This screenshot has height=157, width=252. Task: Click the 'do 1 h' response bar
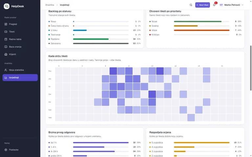[101, 143]
